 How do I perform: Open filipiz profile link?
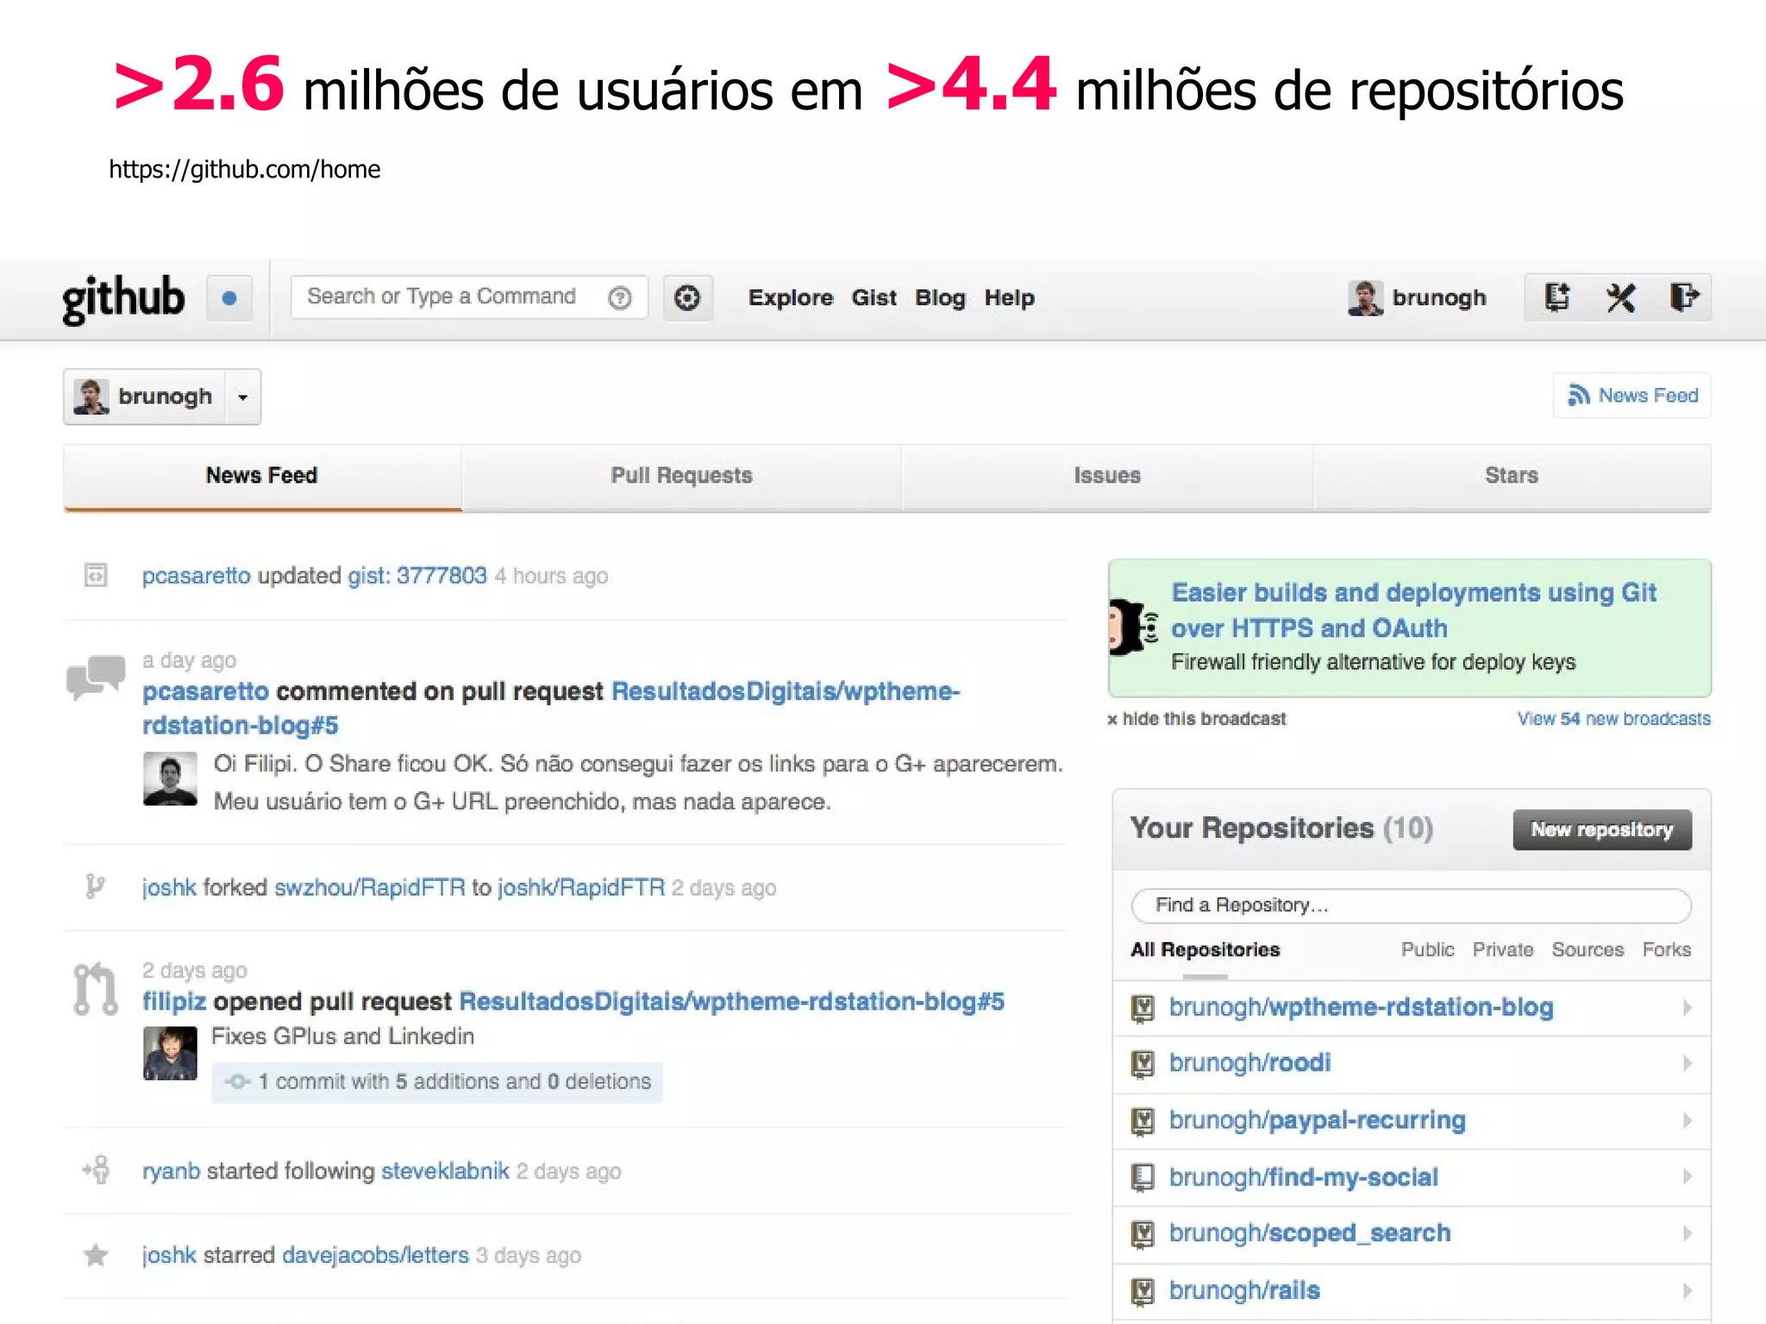tap(174, 1002)
